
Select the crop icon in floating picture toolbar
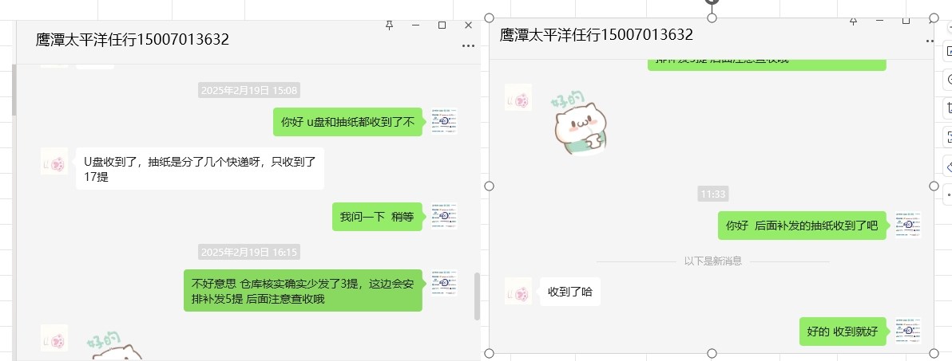948,108
